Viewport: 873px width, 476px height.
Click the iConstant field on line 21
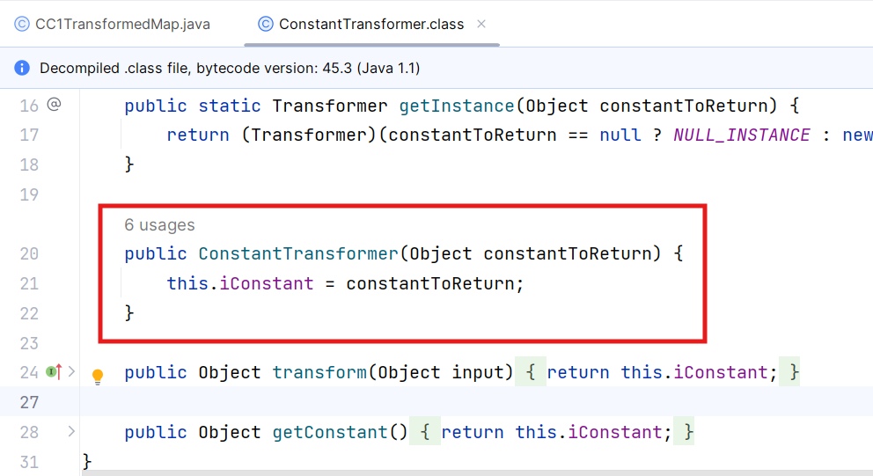266,284
